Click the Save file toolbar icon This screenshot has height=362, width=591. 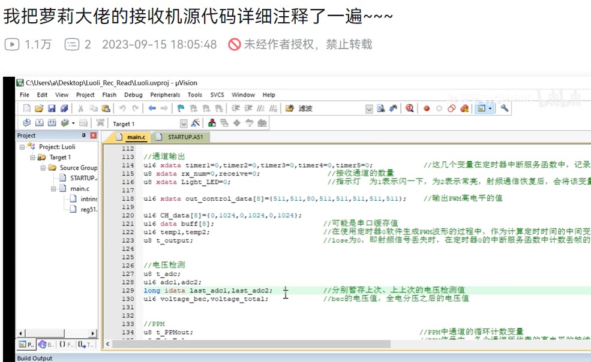52,108
